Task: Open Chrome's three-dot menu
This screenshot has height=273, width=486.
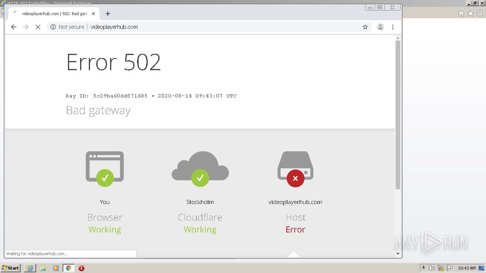Action: coord(393,27)
